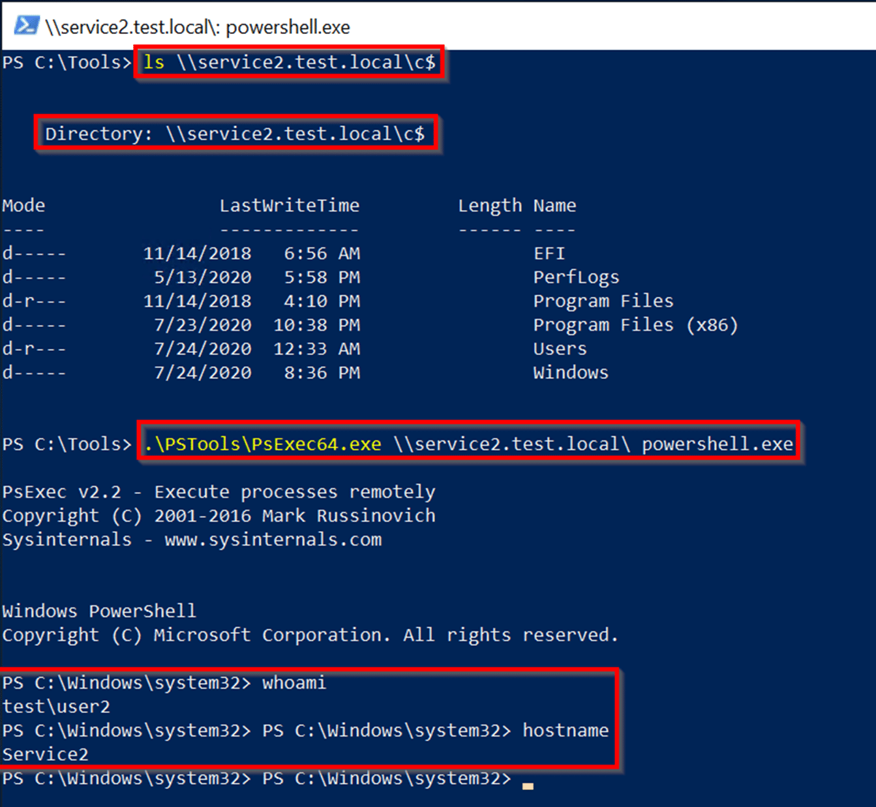Click the 'EFI' directory name
This screenshot has height=807, width=876.
click(549, 253)
